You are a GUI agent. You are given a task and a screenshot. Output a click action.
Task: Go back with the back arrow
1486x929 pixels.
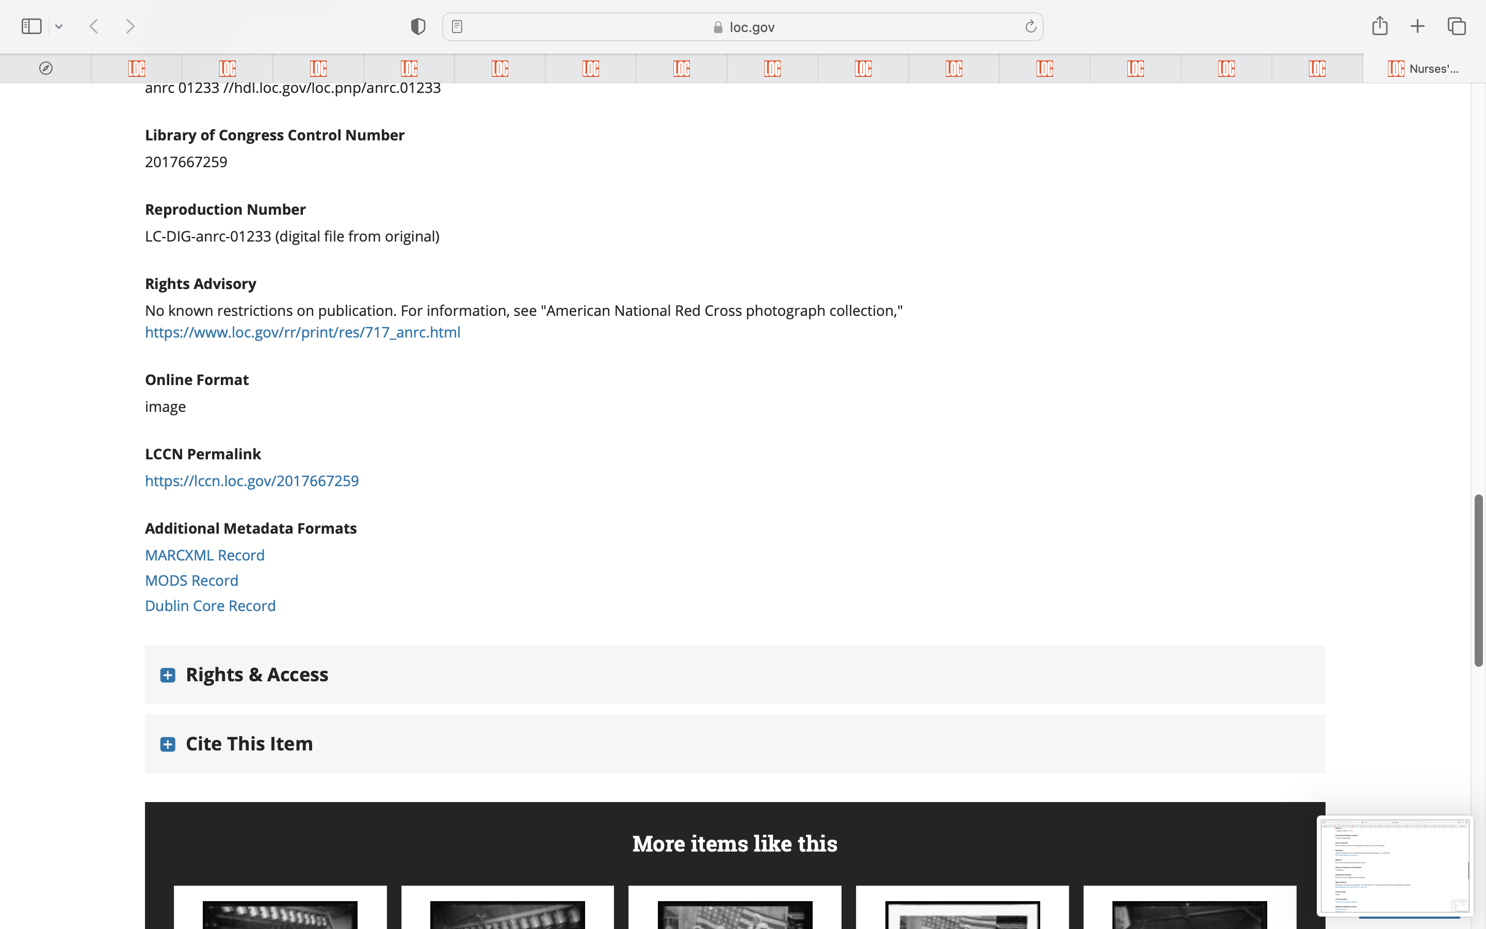tap(94, 26)
